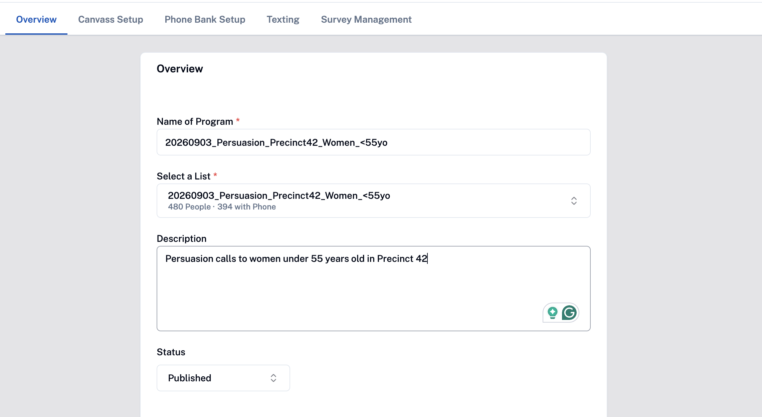
Task: Select the Survey Management tab
Action: click(x=366, y=19)
